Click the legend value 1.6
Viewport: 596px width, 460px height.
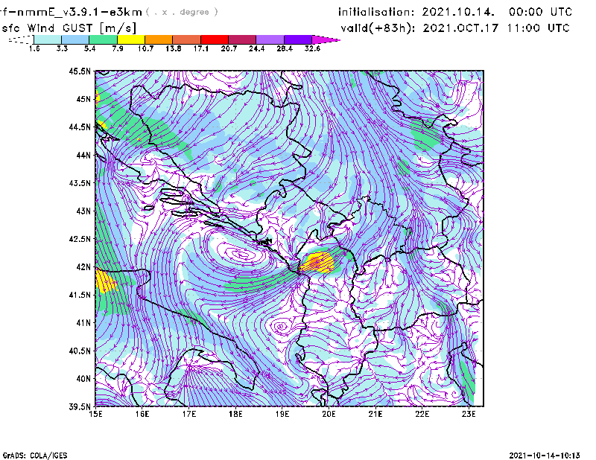(x=34, y=48)
